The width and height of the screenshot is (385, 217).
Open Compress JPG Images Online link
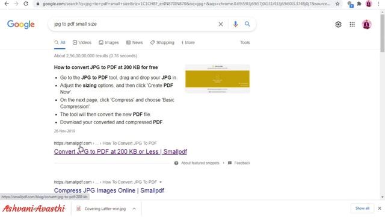tap(109, 190)
